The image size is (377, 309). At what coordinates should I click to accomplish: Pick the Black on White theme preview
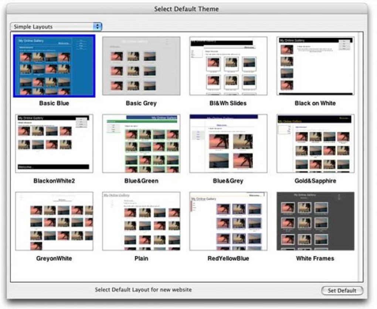pyautogui.click(x=316, y=65)
